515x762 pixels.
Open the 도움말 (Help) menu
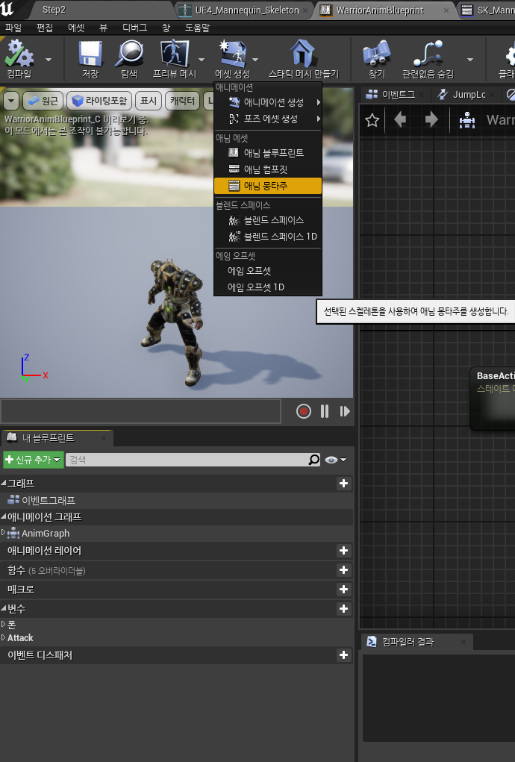coord(197,28)
